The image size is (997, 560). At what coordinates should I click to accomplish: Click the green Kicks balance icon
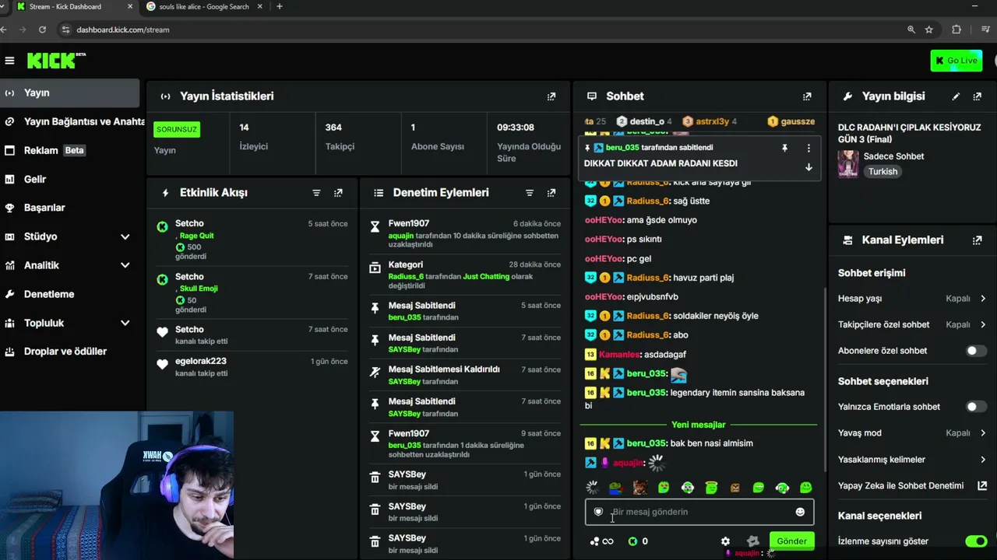[632, 541]
